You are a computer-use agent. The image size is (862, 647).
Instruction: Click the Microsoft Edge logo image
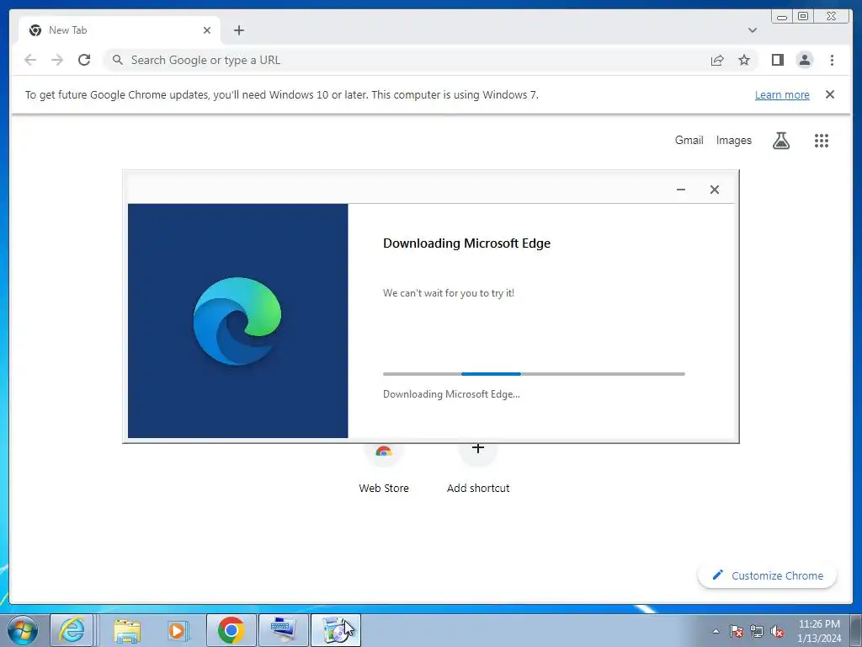point(237,321)
